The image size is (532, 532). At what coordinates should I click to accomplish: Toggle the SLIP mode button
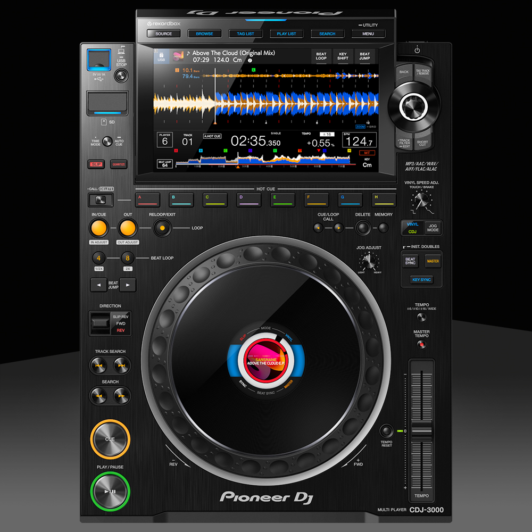(96, 164)
